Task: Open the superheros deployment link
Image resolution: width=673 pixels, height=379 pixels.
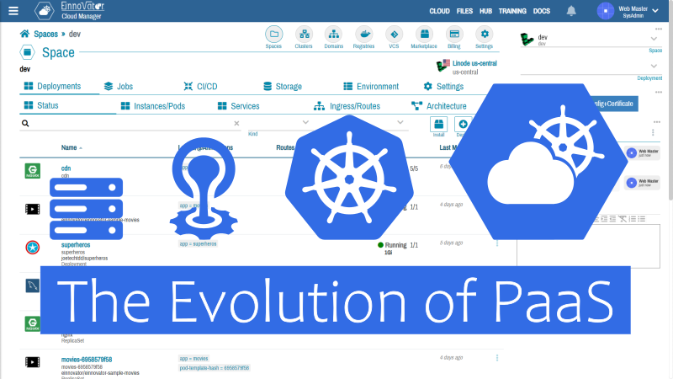Action: 76,244
